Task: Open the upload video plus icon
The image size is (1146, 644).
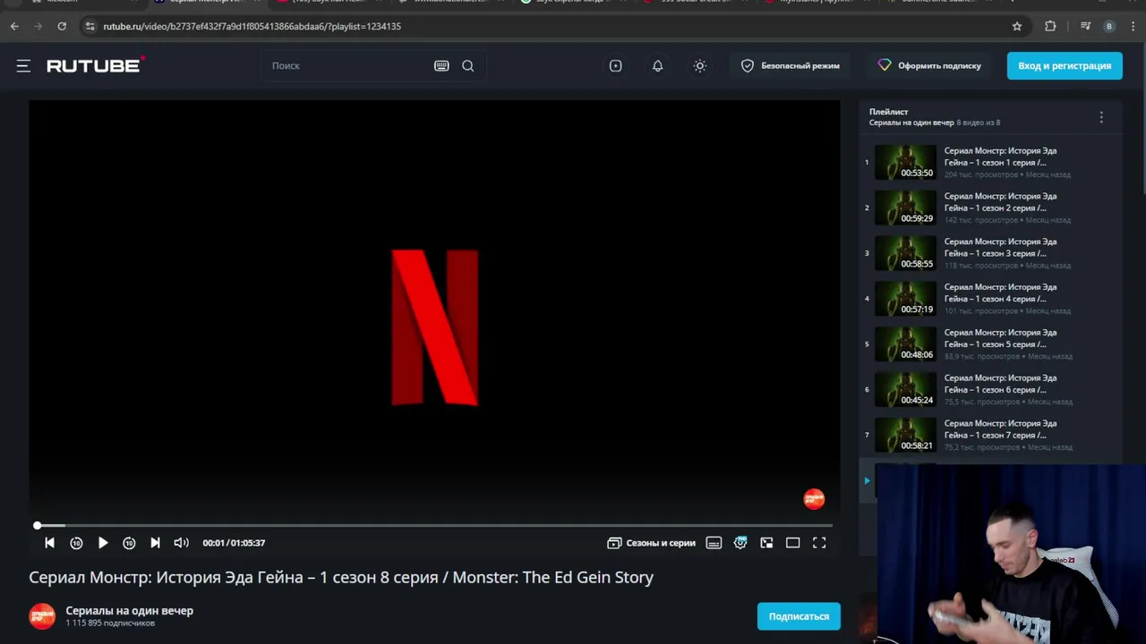Action: point(615,65)
